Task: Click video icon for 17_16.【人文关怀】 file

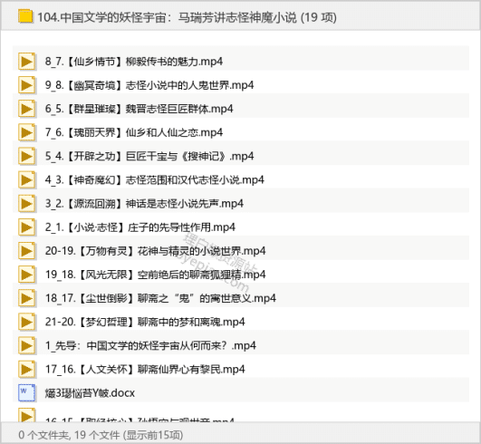Action: (x=26, y=369)
